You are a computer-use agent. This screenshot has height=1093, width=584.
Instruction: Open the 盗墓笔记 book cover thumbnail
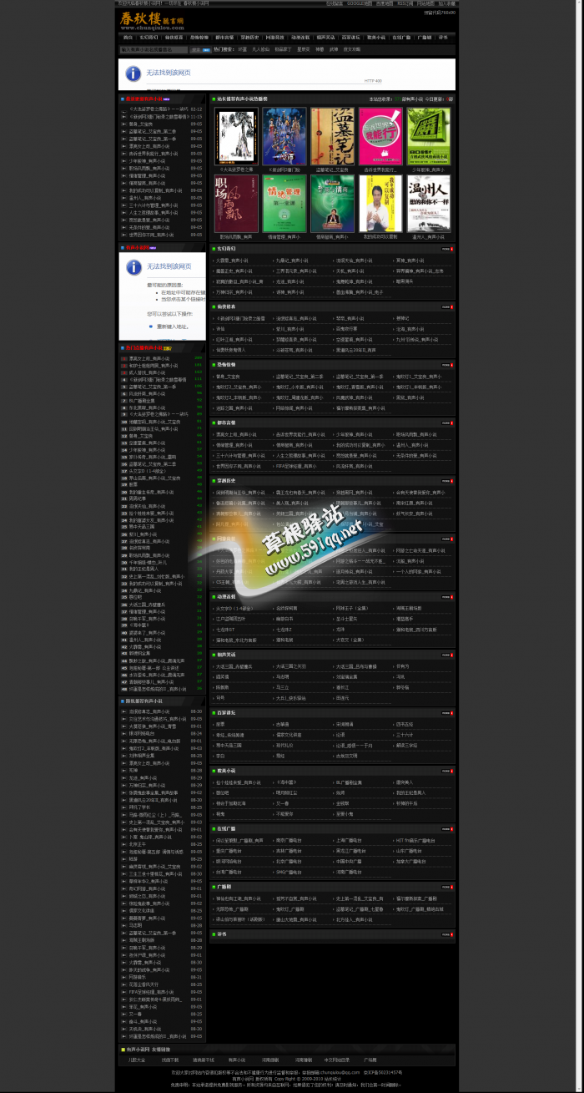point(332,136)
